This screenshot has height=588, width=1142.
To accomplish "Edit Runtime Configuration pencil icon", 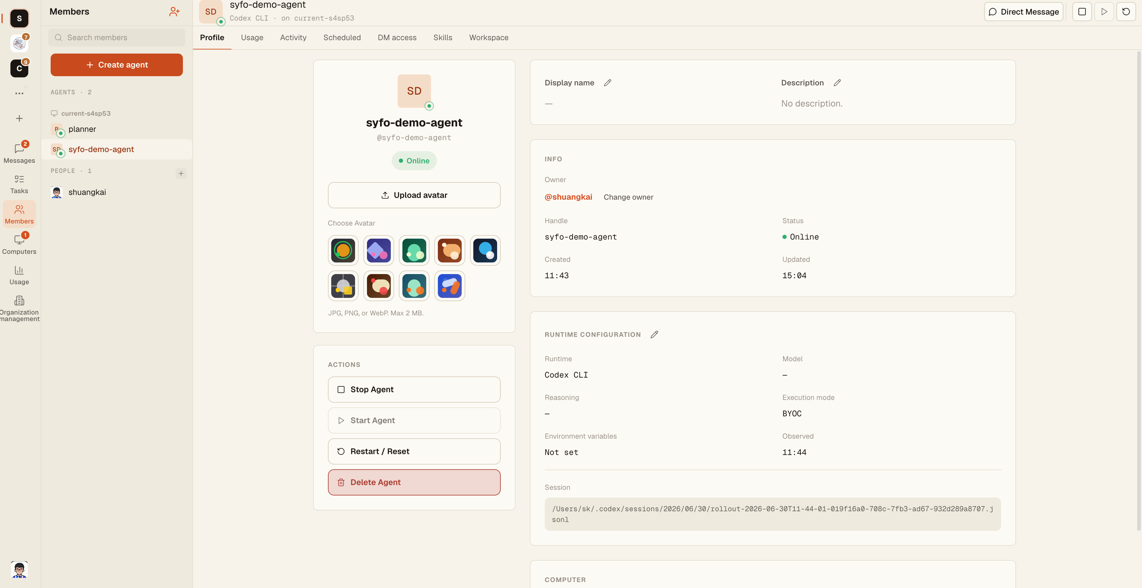I will (654, 334).
